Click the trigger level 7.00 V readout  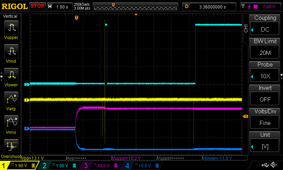pos(269,7)
